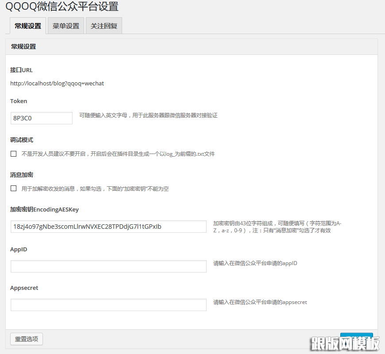Select the 常规设置 tab
Screen dimensions: 385x354
[x=27, y=26]
